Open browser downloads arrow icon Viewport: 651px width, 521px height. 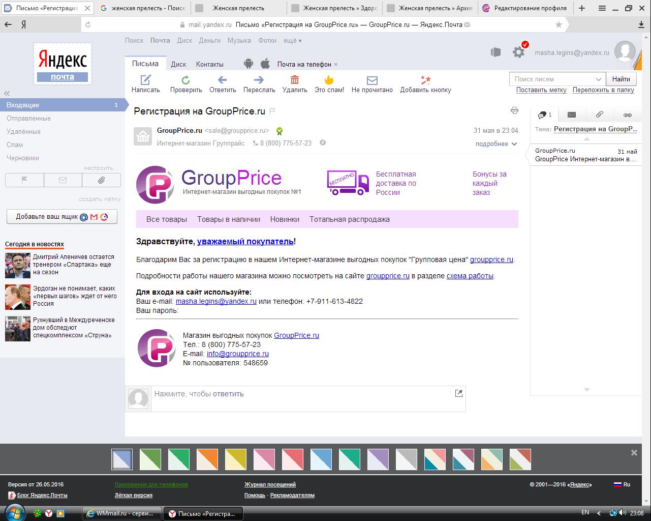pyautogui.click(x=641, y=25)
